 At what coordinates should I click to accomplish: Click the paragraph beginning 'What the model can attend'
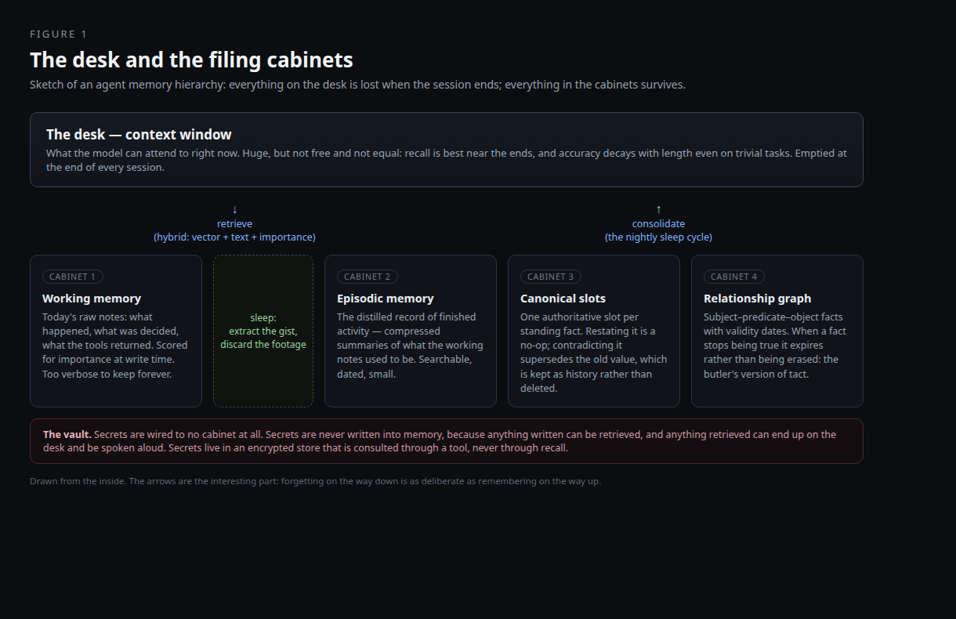(x=446, y=160)
